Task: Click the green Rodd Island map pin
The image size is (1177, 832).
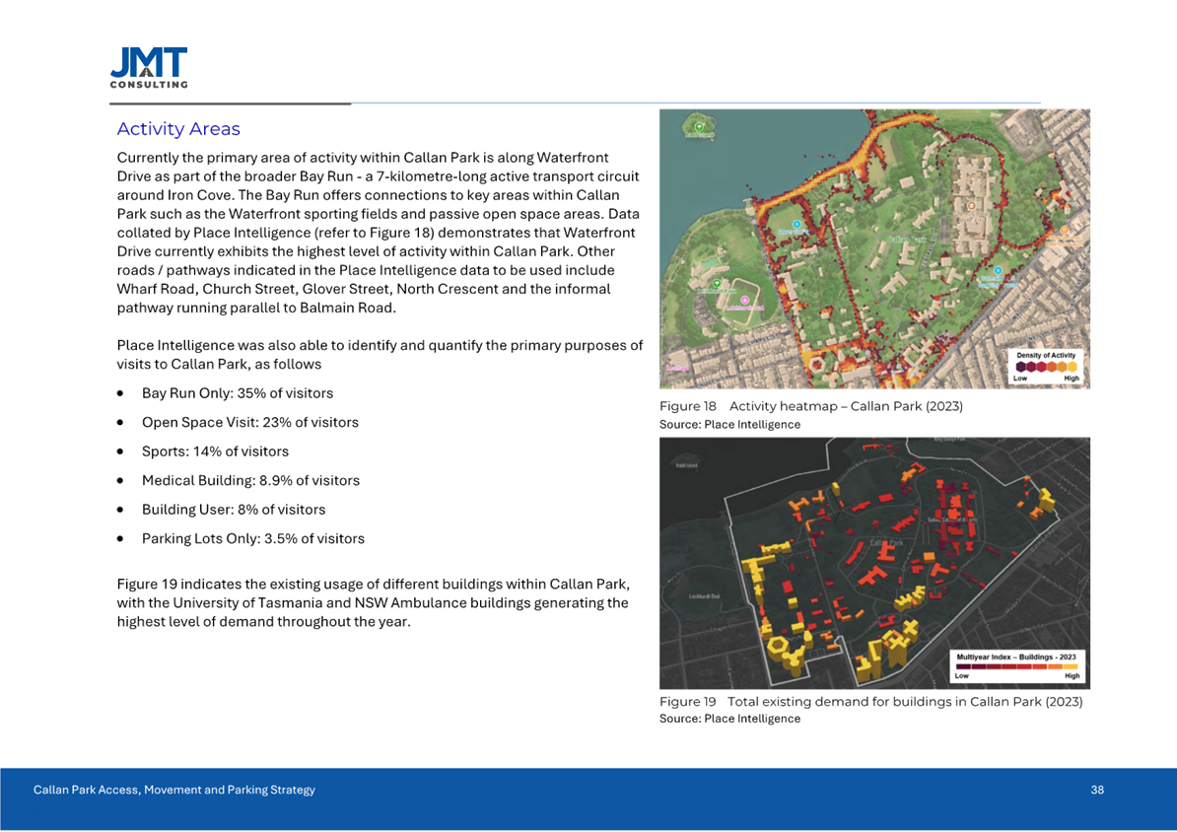Action: (x=700, y=127)
